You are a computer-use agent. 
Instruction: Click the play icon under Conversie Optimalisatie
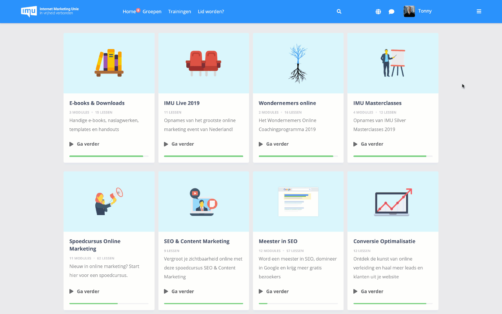point(355,291)
